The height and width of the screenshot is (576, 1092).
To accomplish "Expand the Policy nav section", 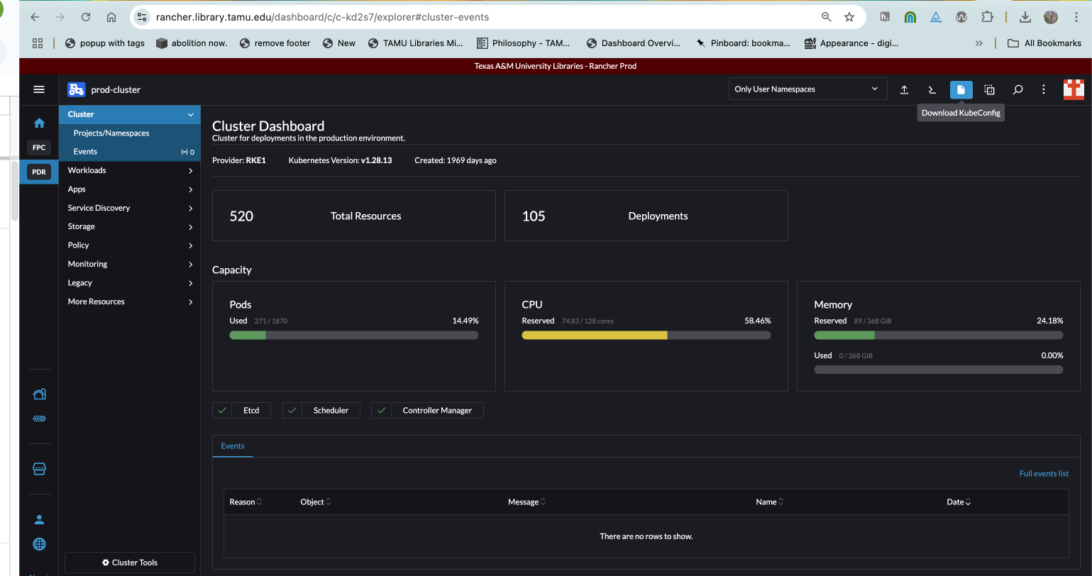I will (x=190, y=245).
